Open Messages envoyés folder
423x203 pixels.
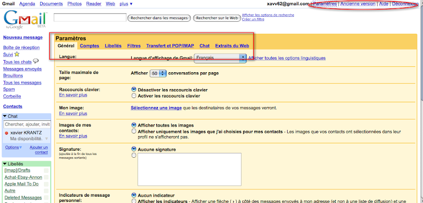(x=22, y=69)
